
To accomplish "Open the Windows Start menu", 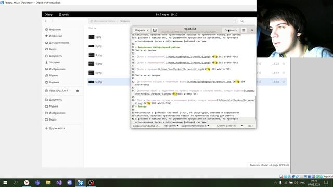I will [5, 182].
